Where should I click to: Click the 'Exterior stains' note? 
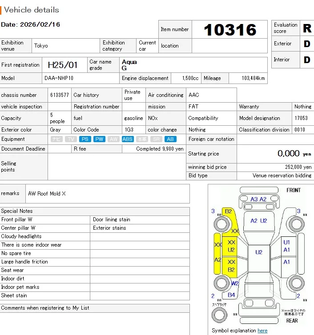(109, 228)
